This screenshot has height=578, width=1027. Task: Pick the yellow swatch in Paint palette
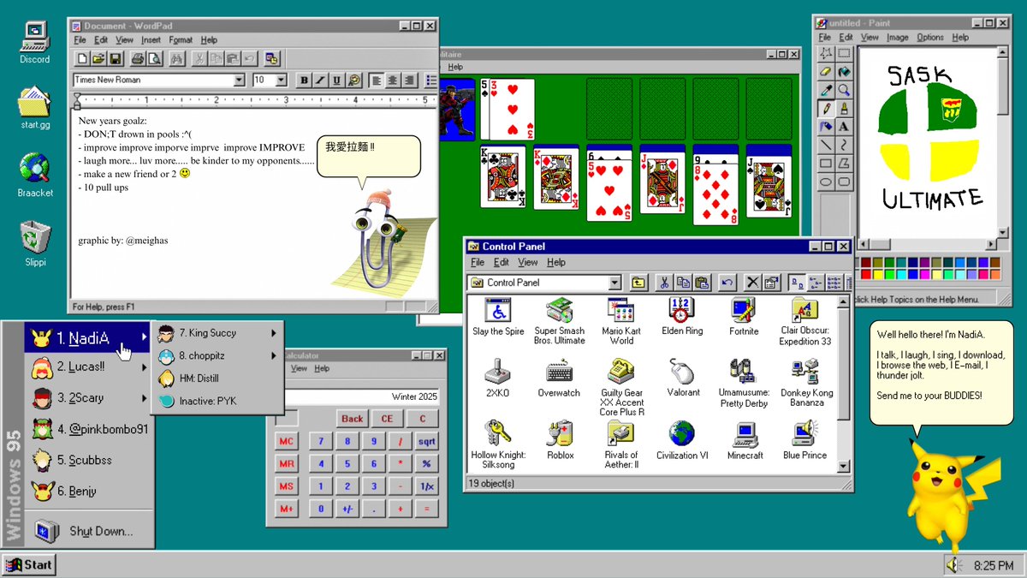point(878,275)
